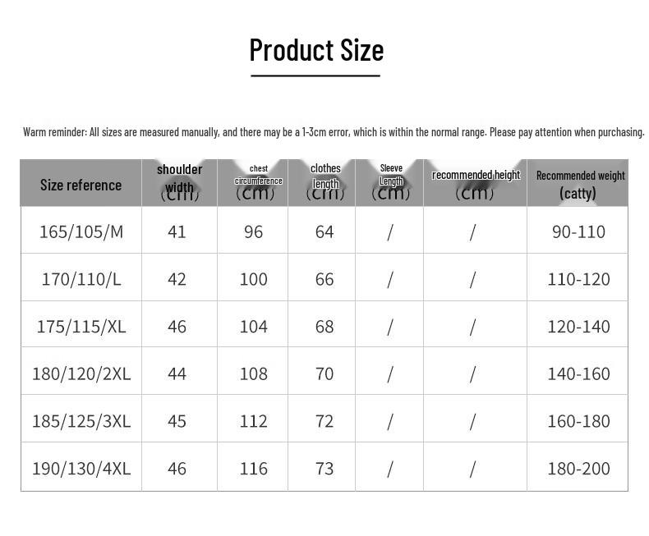Select the recommended height header cell
This screenshot has width=649, height=536.
pyautogui.click(x=475, y=182)
